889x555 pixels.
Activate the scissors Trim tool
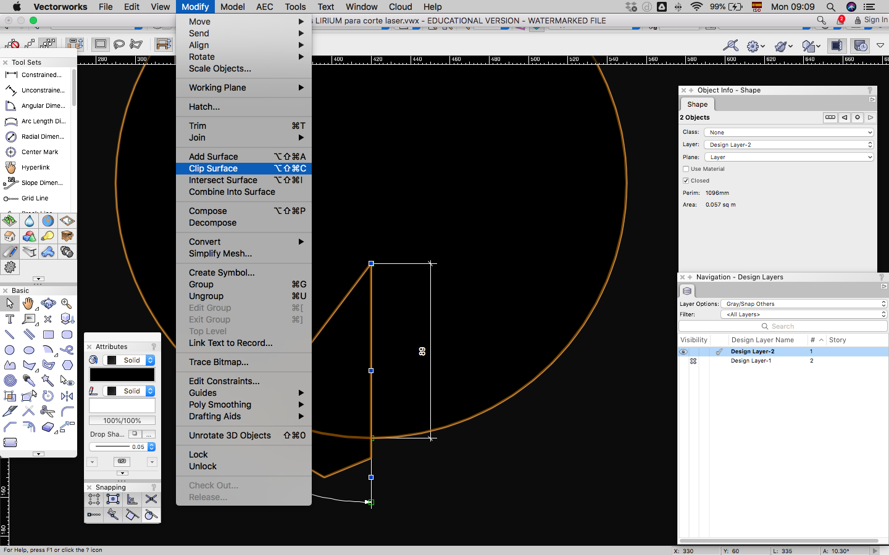tap(48, 411)
